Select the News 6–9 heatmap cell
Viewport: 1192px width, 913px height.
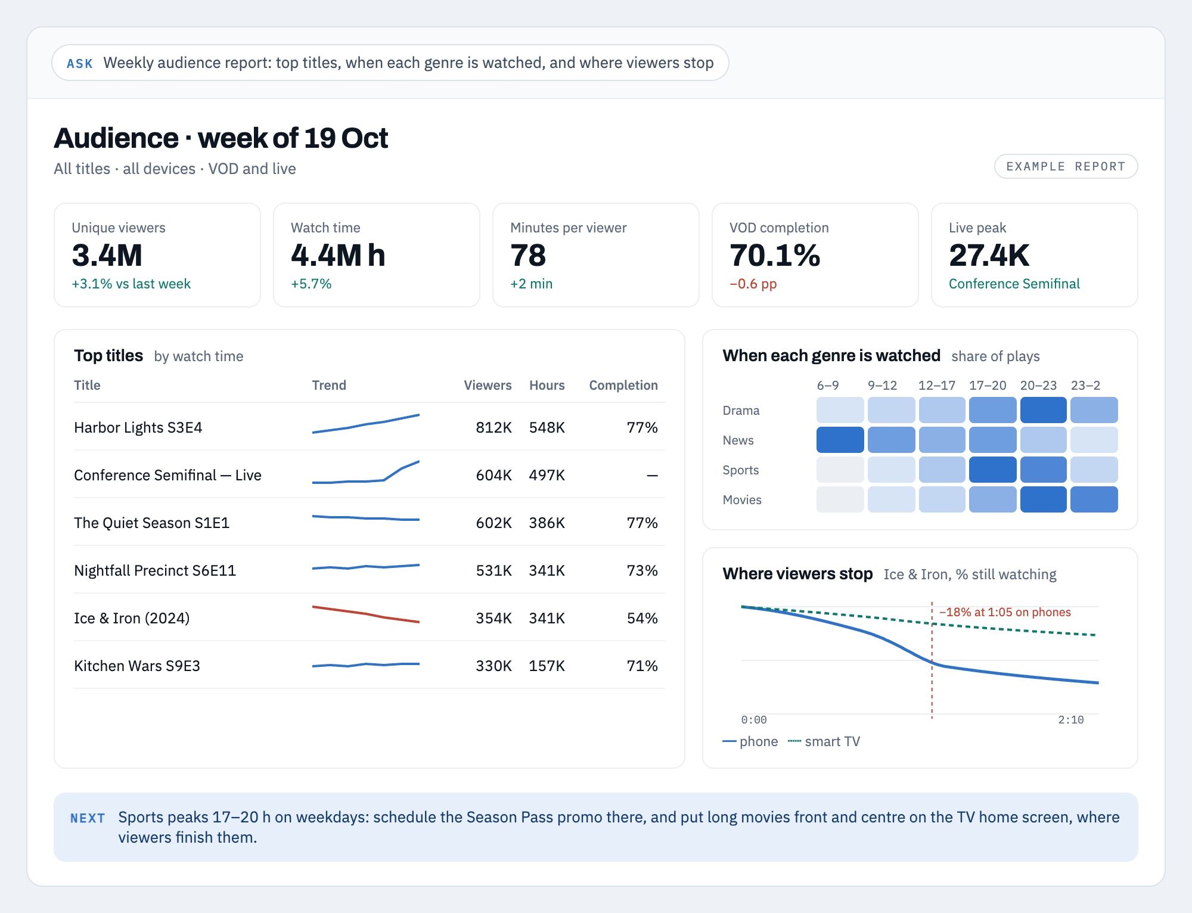point(840,440)
